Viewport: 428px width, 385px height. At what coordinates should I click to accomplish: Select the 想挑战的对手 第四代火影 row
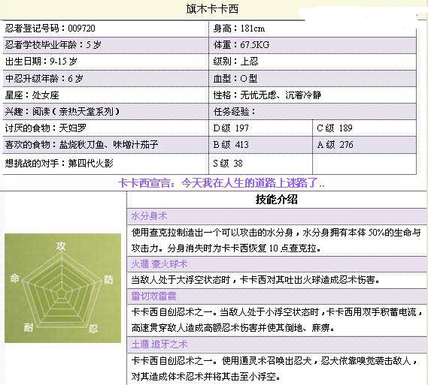pyautogui.click(x=105, y=164)
